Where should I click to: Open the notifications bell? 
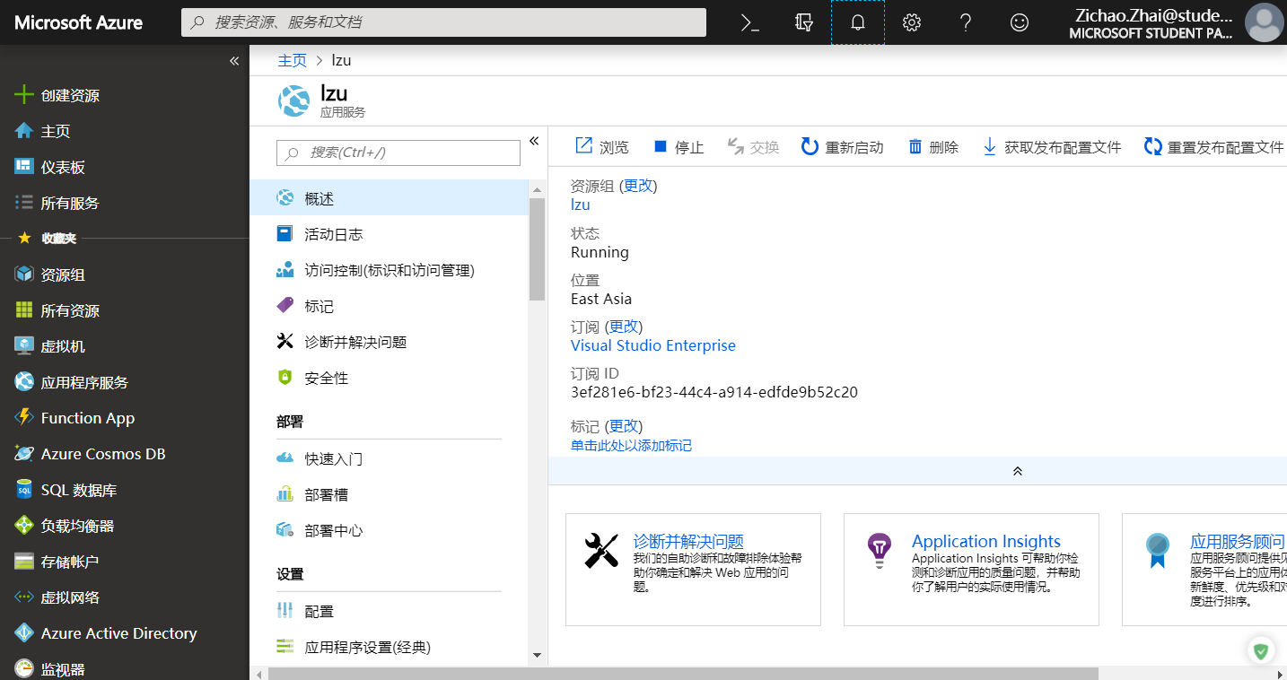coord(858,22)
